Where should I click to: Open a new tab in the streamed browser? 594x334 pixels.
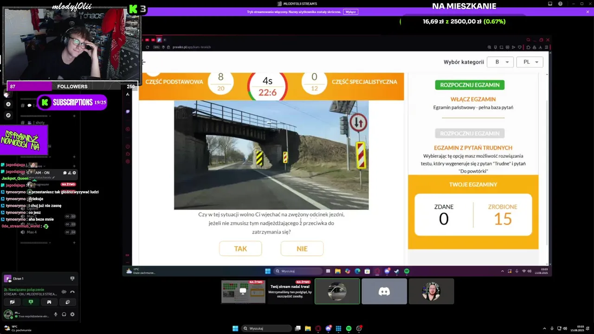click(164, 40)
